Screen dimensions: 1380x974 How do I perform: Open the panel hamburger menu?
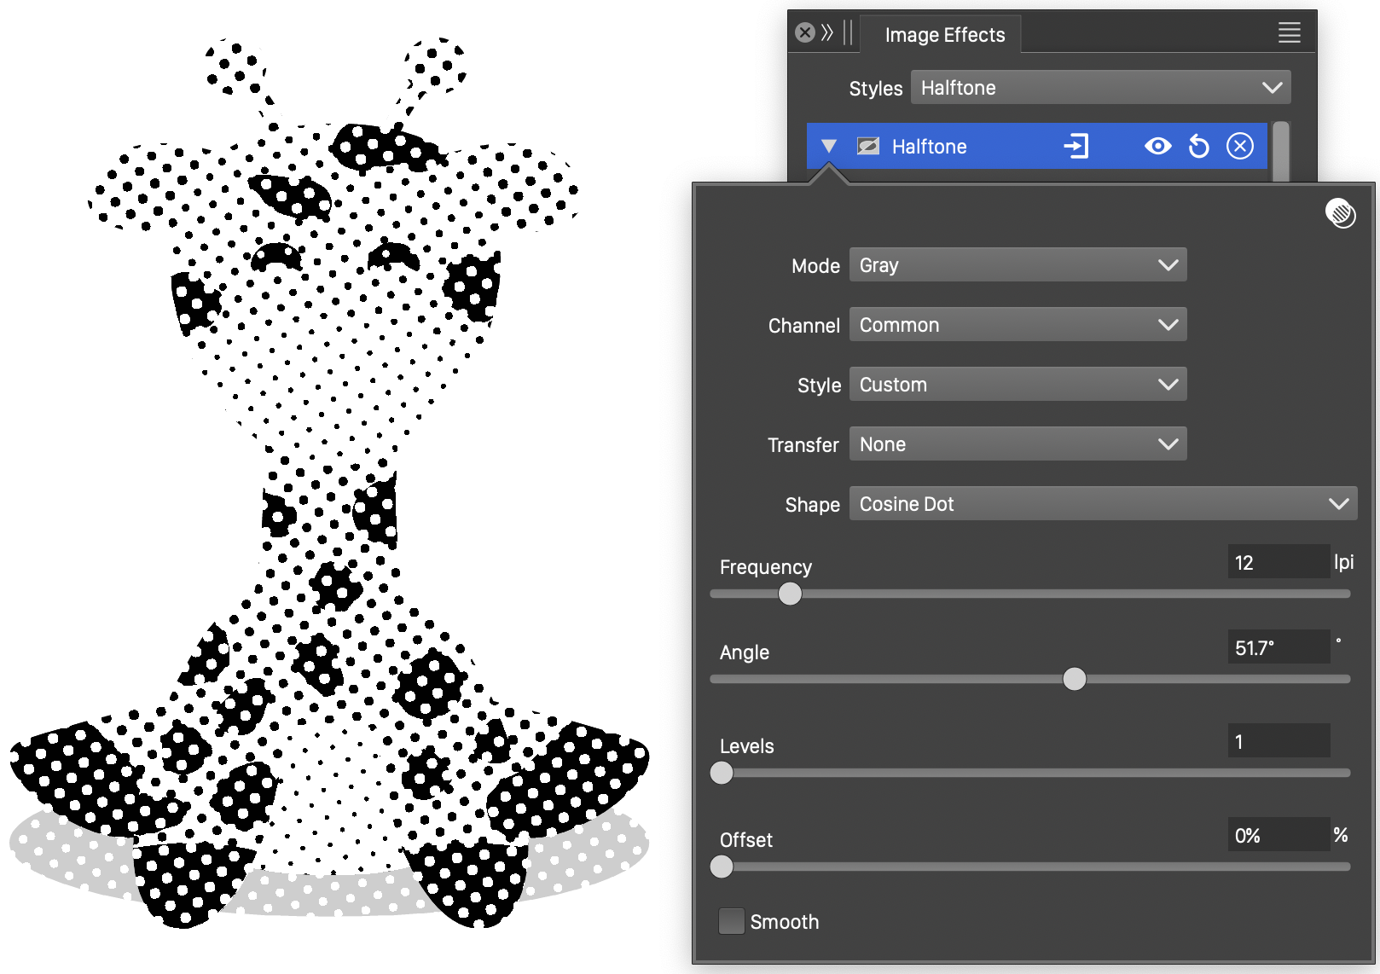tap(1289, 33)
